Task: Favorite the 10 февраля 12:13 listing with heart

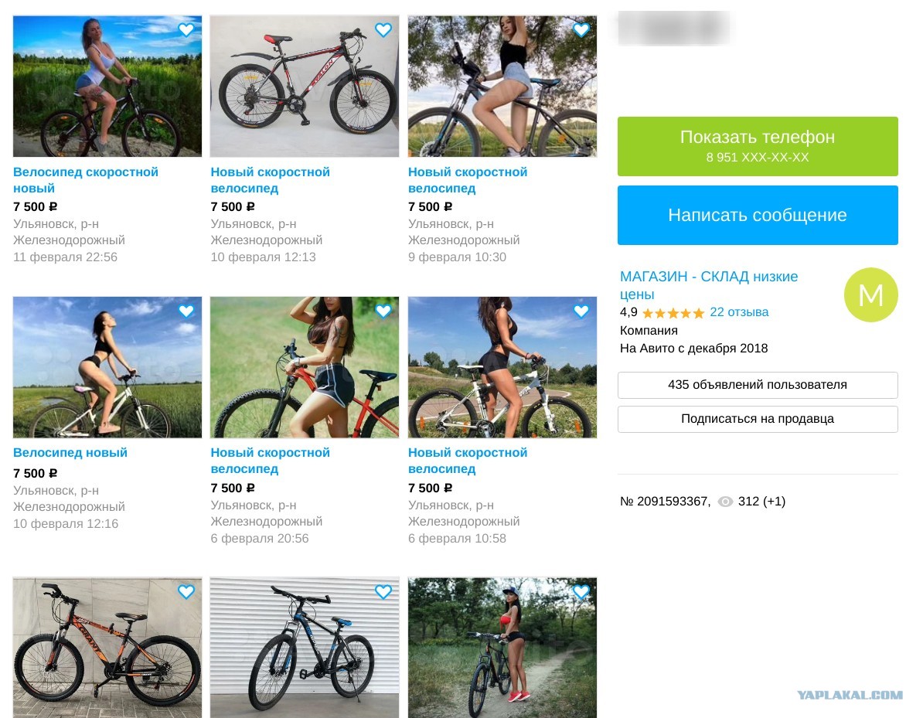Action: point(383,30)
